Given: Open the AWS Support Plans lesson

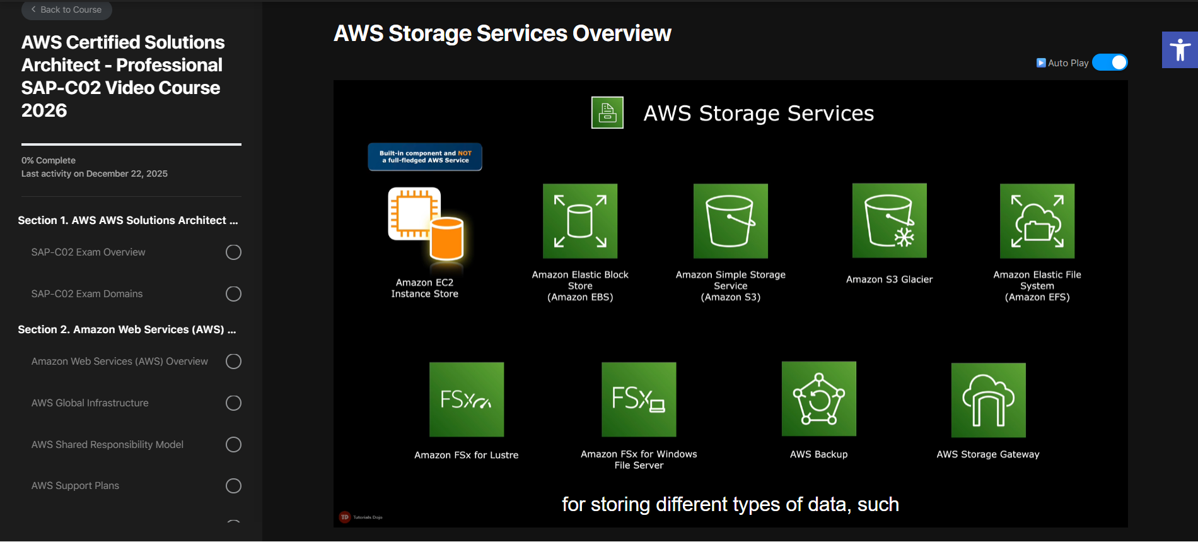Looking at the screenshot, I should point(75,486).
